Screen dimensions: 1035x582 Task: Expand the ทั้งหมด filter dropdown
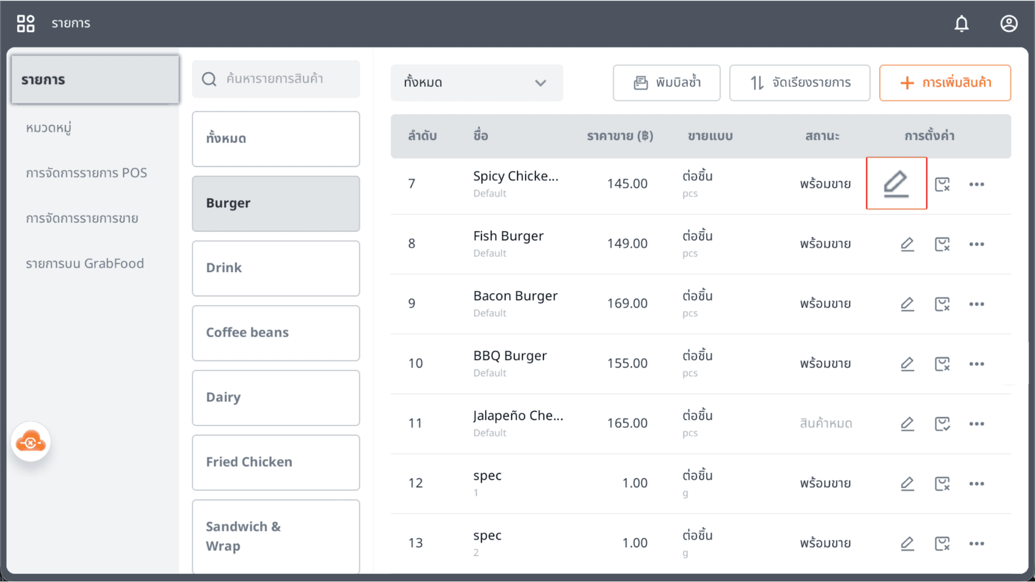click(x=477, y=83)
